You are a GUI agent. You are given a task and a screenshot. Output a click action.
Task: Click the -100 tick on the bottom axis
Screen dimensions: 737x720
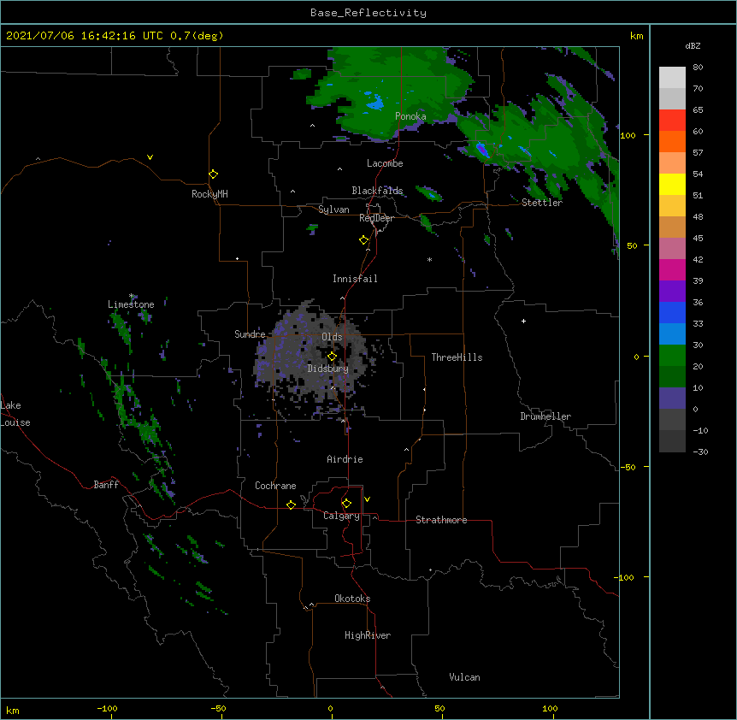[x=107, y=708]
